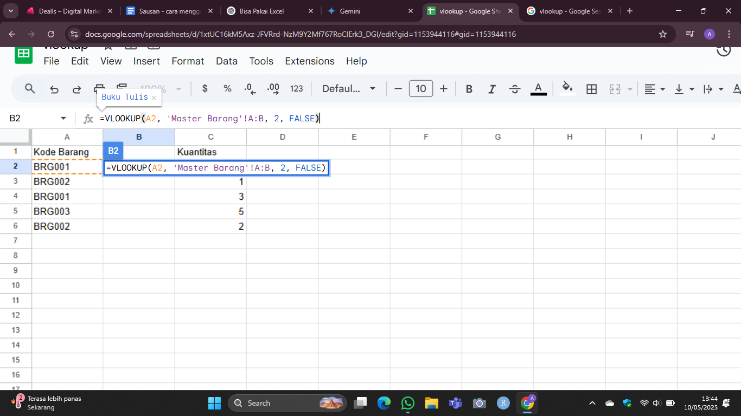
Task: Click the font size field showing 10
Action: pos(421,89)
